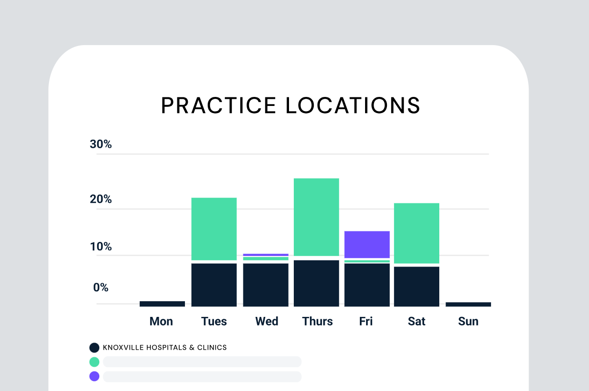Click the purple legend placeholder bar

tap(202, 377)
